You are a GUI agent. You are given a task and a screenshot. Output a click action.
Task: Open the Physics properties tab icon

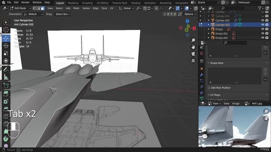pyautogui.click(x=202, y=87)
